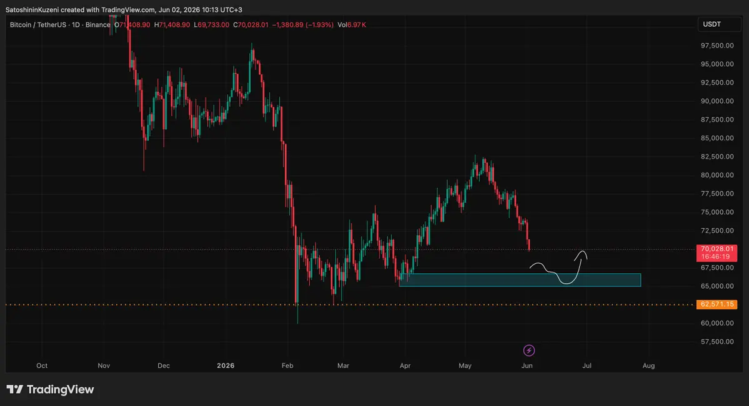Click the arrowhead tip of the white projection

(x=583, y=252)
